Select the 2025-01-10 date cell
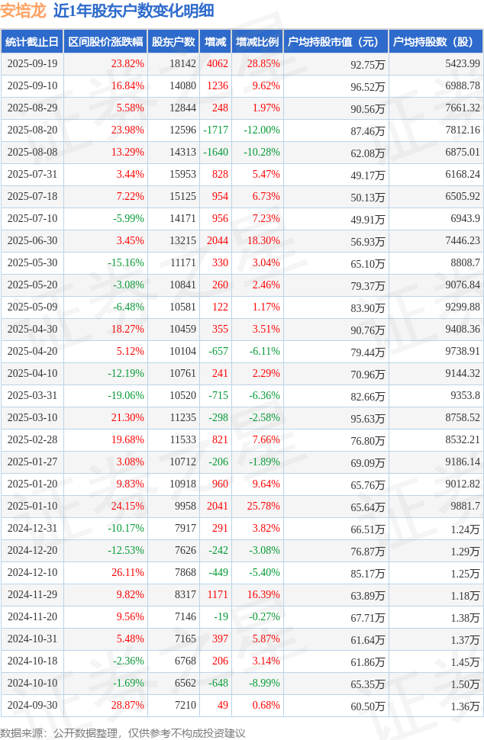The height and width of the screenshot is (740, 484). [x=31, y=507]
